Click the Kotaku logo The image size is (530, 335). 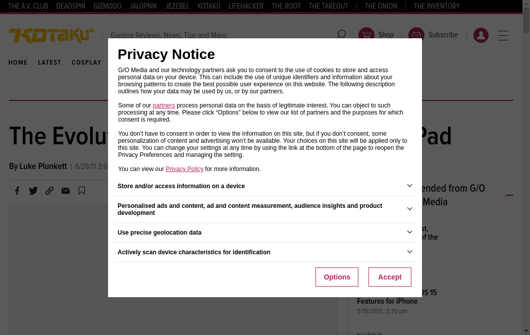coord(51,35)
